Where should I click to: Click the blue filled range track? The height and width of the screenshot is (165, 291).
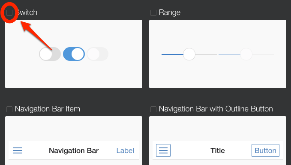coord(172,54)
